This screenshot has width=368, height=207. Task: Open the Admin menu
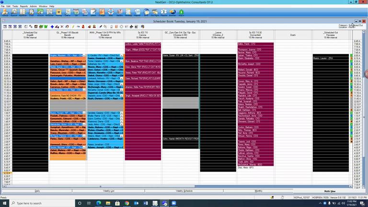pyautogui.click(x=33, y=6)
